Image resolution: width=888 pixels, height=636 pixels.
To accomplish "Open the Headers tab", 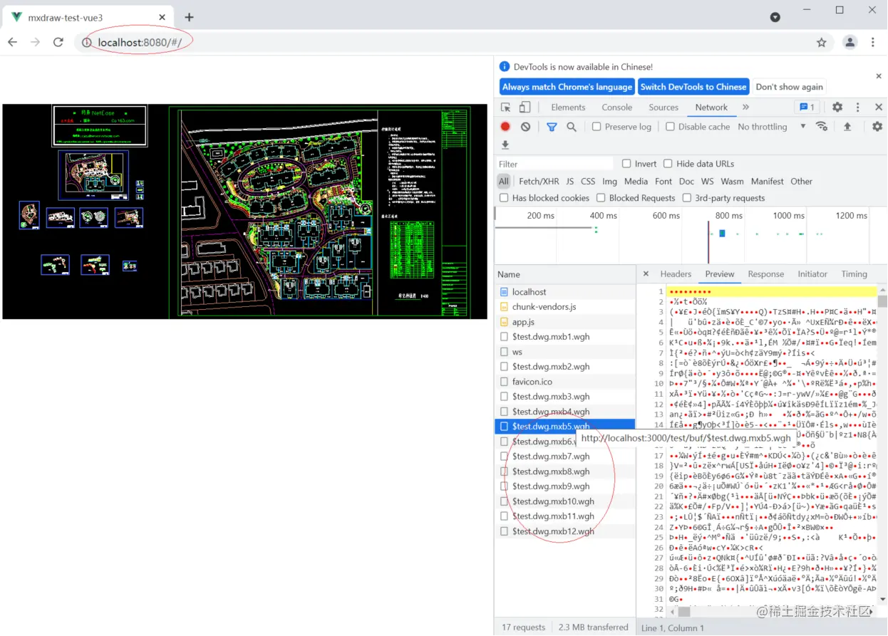I will (x=676, y=274).
